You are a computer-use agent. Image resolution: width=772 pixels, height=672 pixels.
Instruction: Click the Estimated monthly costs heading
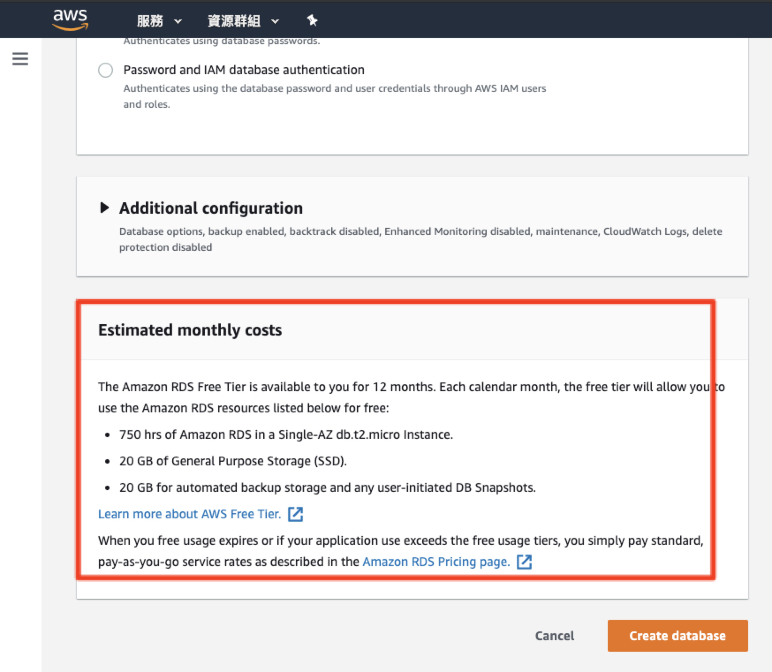(x=190, y=330)
